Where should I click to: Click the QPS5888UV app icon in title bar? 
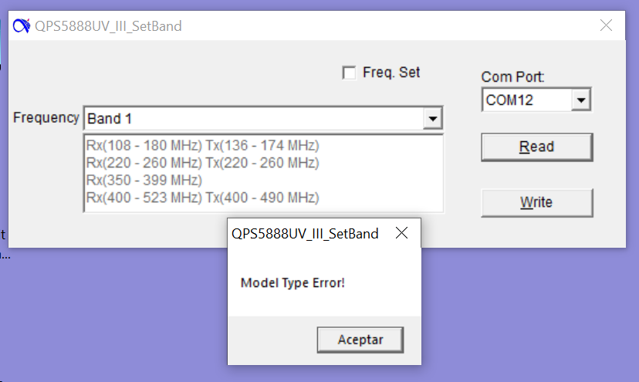(x=21, y=26)
